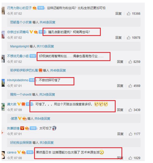Show all 共64条回复 replies
Screen dimensions: 153x163
click(x=42, y=118)
